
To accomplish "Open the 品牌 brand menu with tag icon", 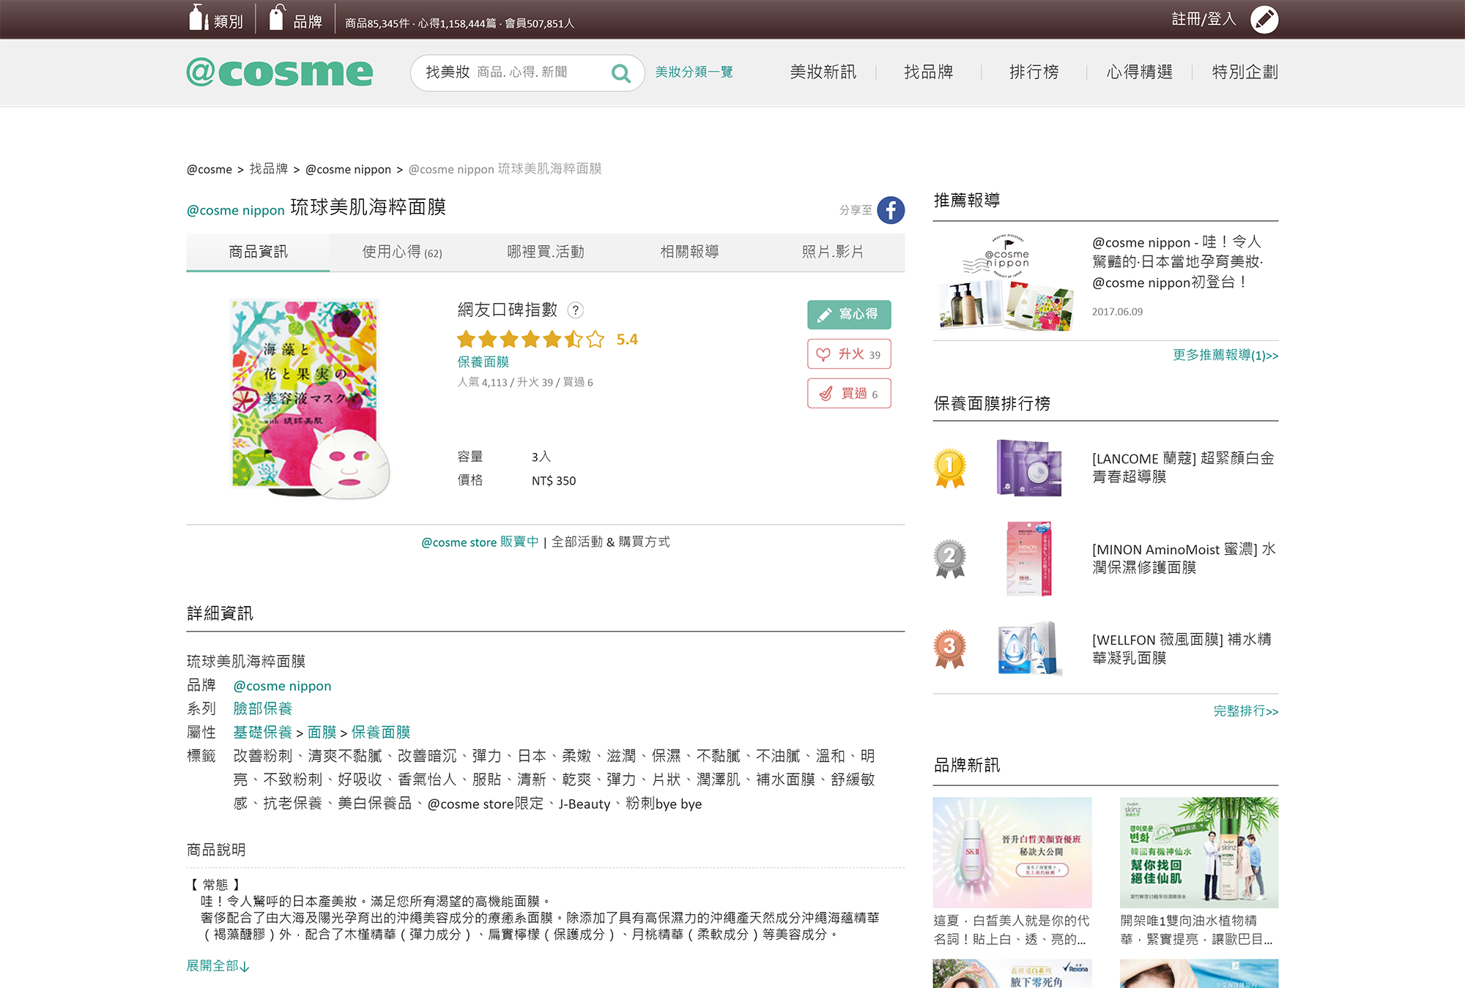I will [x=295, y=19].
